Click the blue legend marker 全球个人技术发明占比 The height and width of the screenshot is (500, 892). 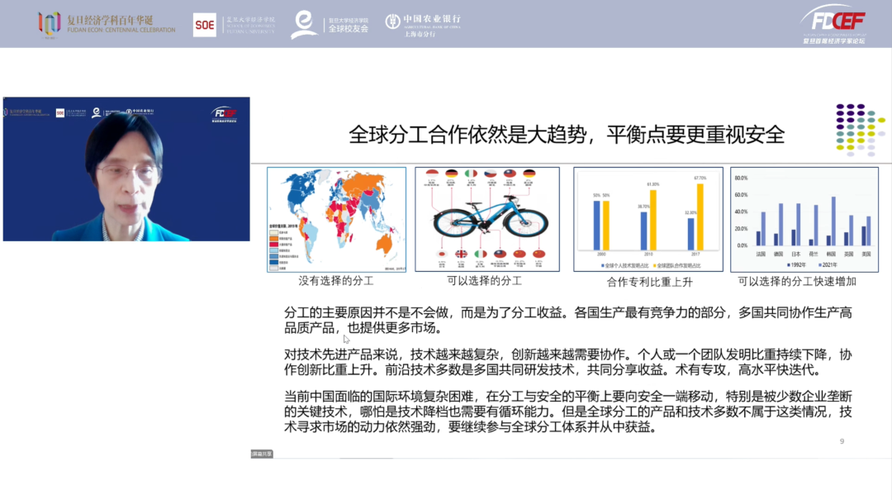point(603,264)
